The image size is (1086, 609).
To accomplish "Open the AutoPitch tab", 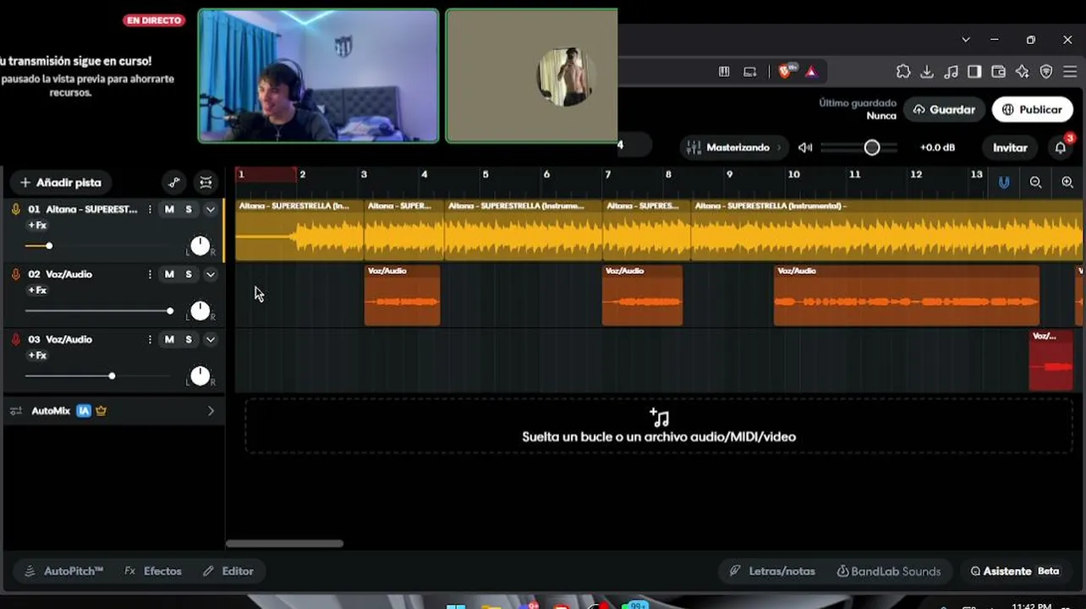I will [63, 571].
